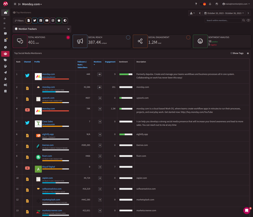The width and height of the screenshot is (253, 217).
Task: Click the YouTube icon in Alayof Digital row
Action: click(27, 168)
